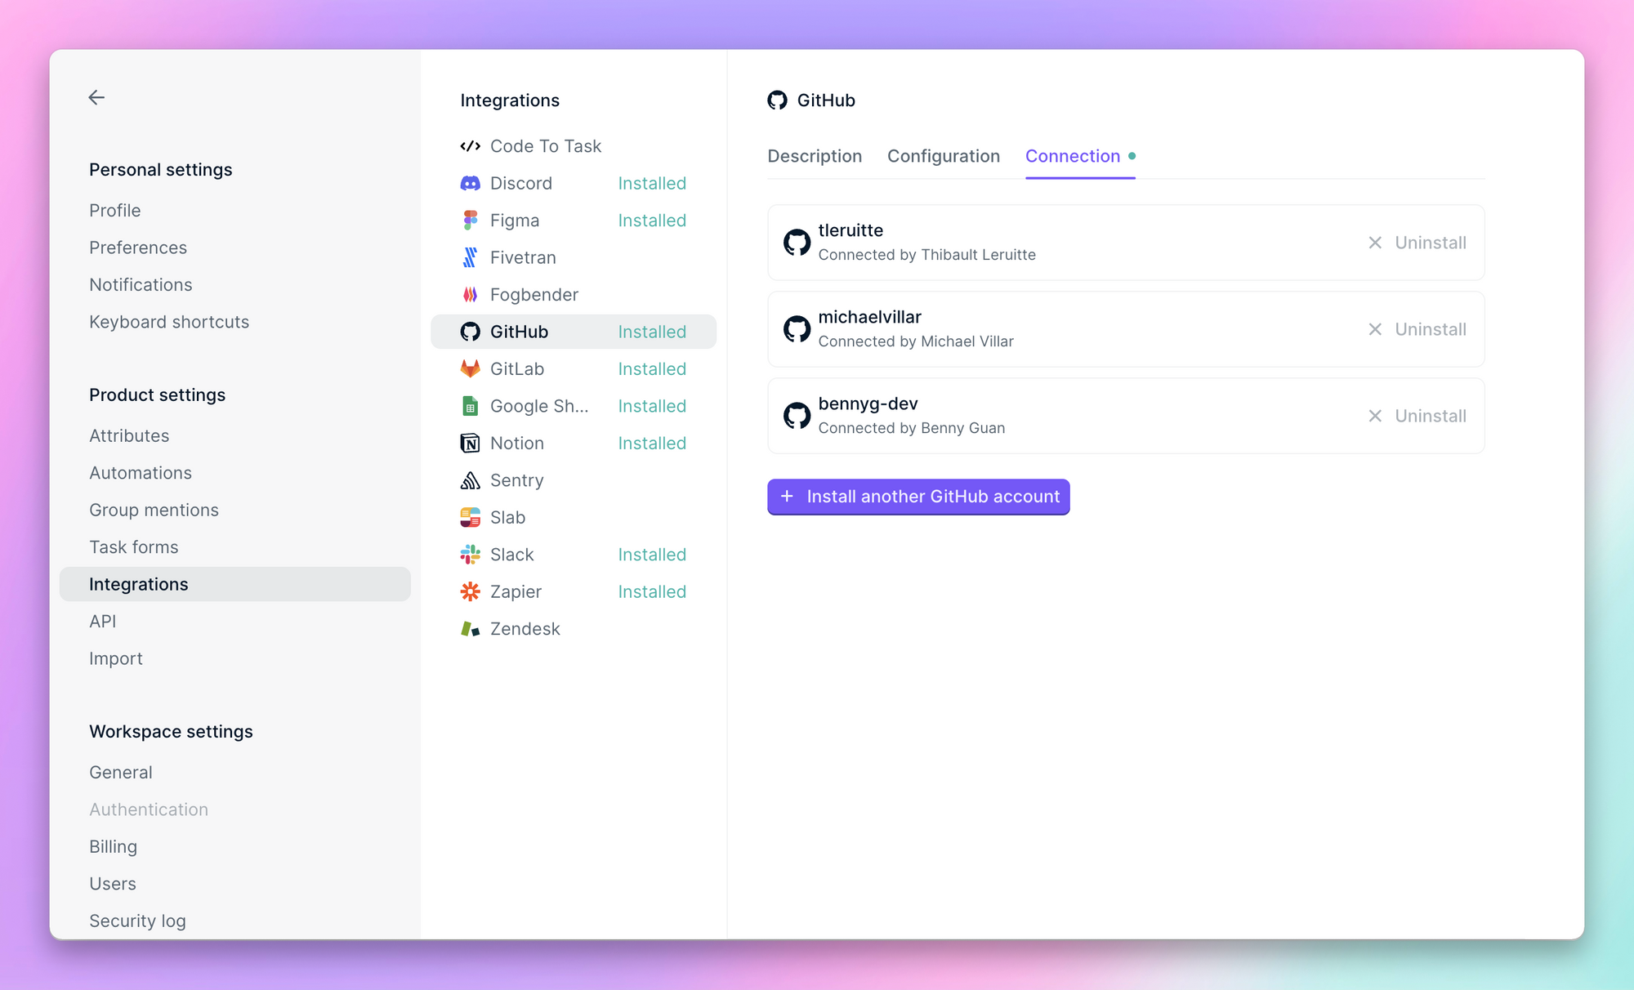
Task: Open Preferences settings
Action: [x=138, y=247]
